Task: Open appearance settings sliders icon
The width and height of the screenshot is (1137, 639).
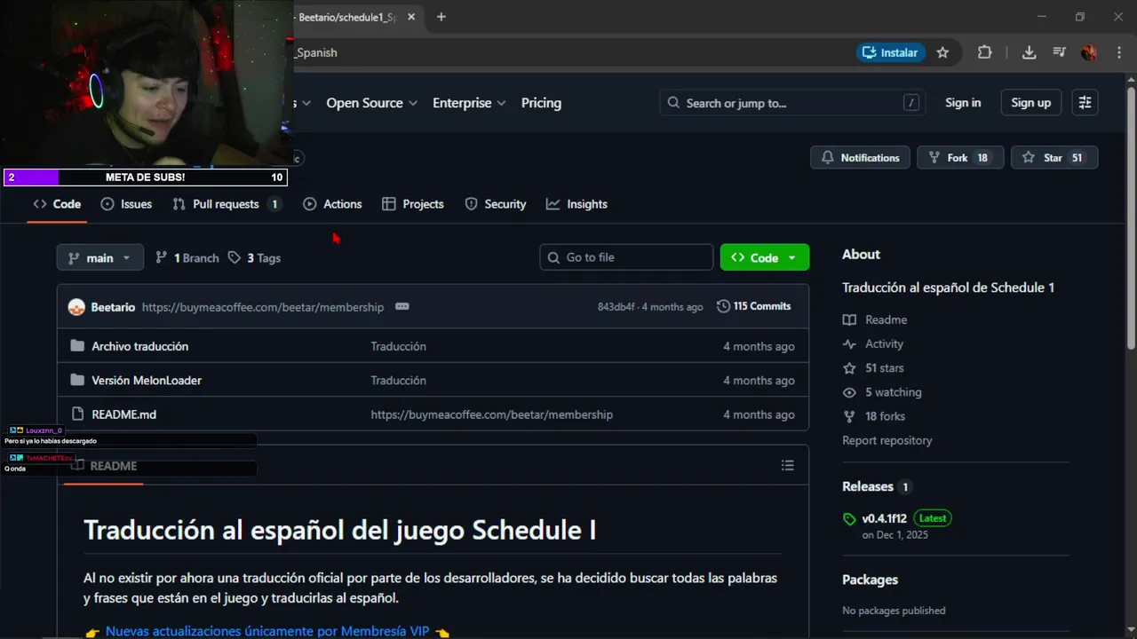Action: (x=1085, y=103)
